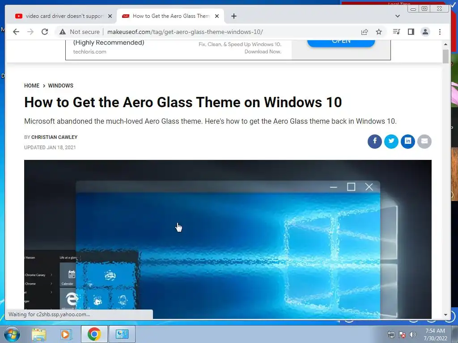
Task: Reload the current page
Action: pos(45,32)
